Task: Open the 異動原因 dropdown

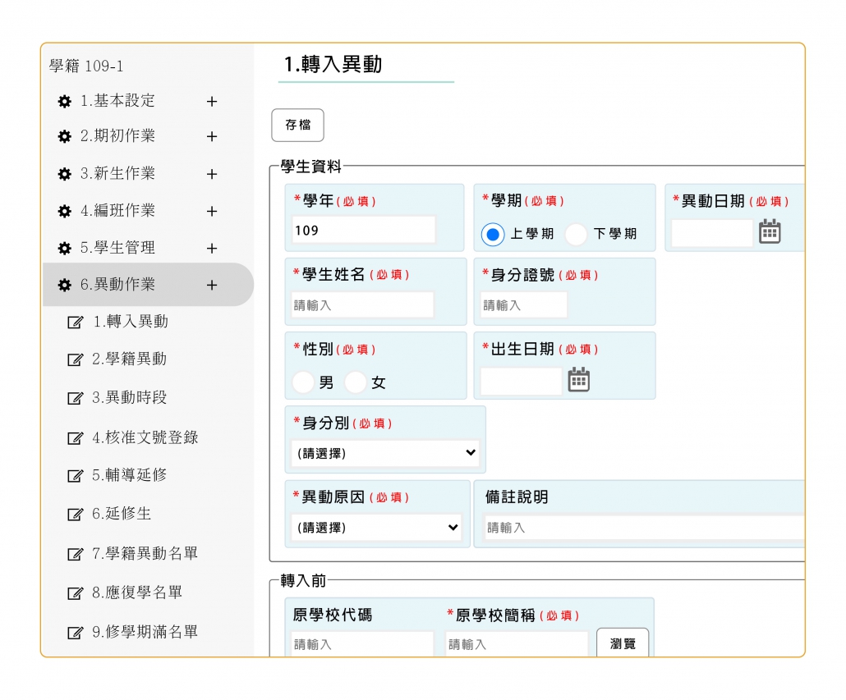Action: [x=377, y=528]
